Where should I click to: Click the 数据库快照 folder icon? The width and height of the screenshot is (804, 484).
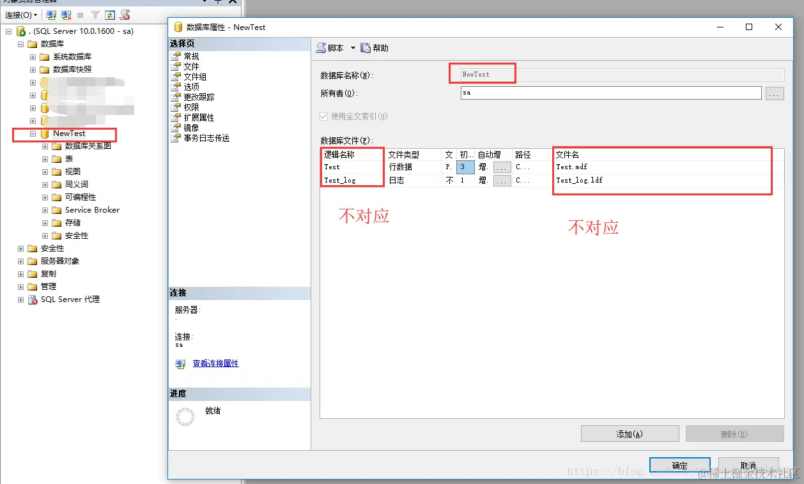(x=45, y=70)
